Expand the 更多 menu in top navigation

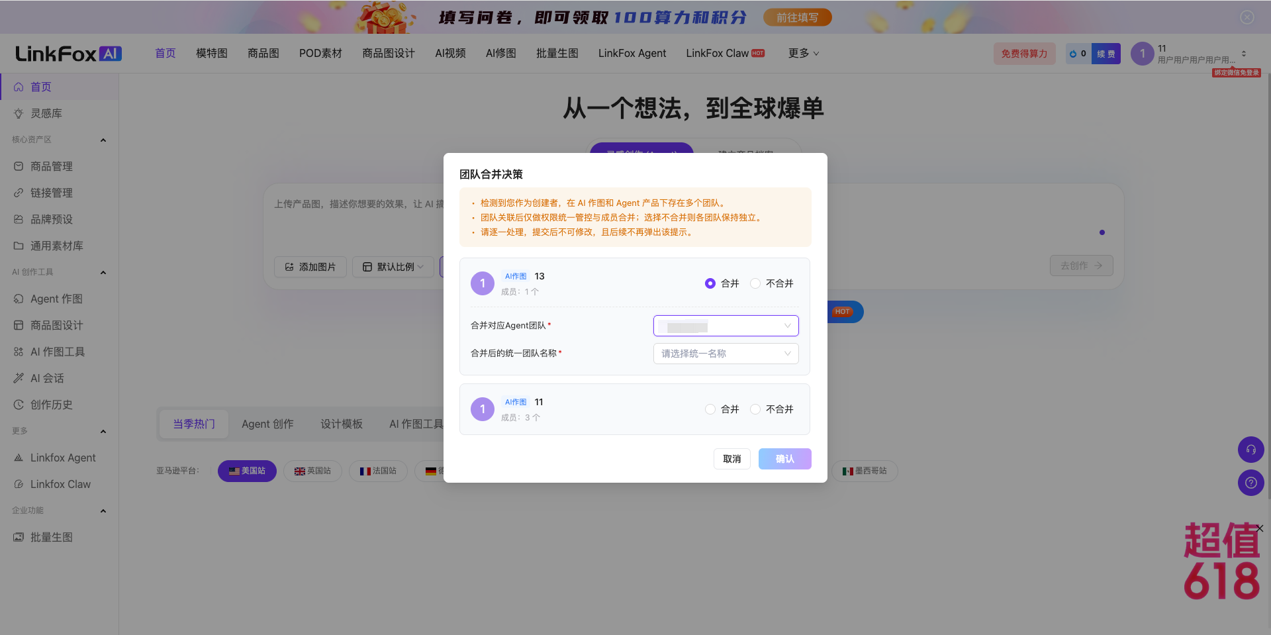pos(804,53)
